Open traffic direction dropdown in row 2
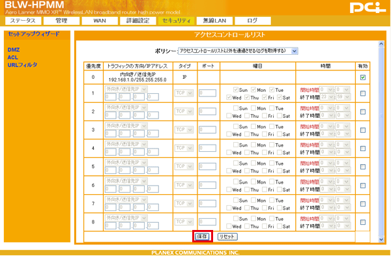This screenshot has height=258, width=391. [x=126, y=107]
